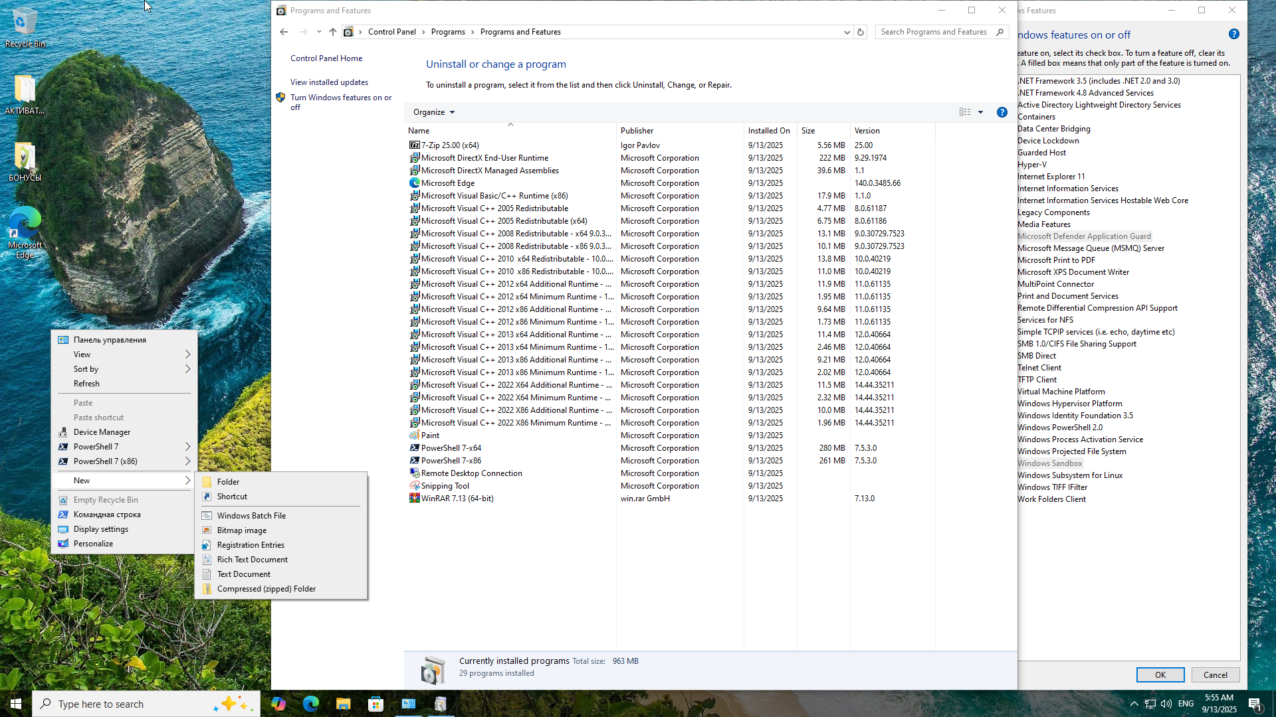Open the recent locations dropdown arrow
Screen dimensions: 1276x717
coord(319,32)
